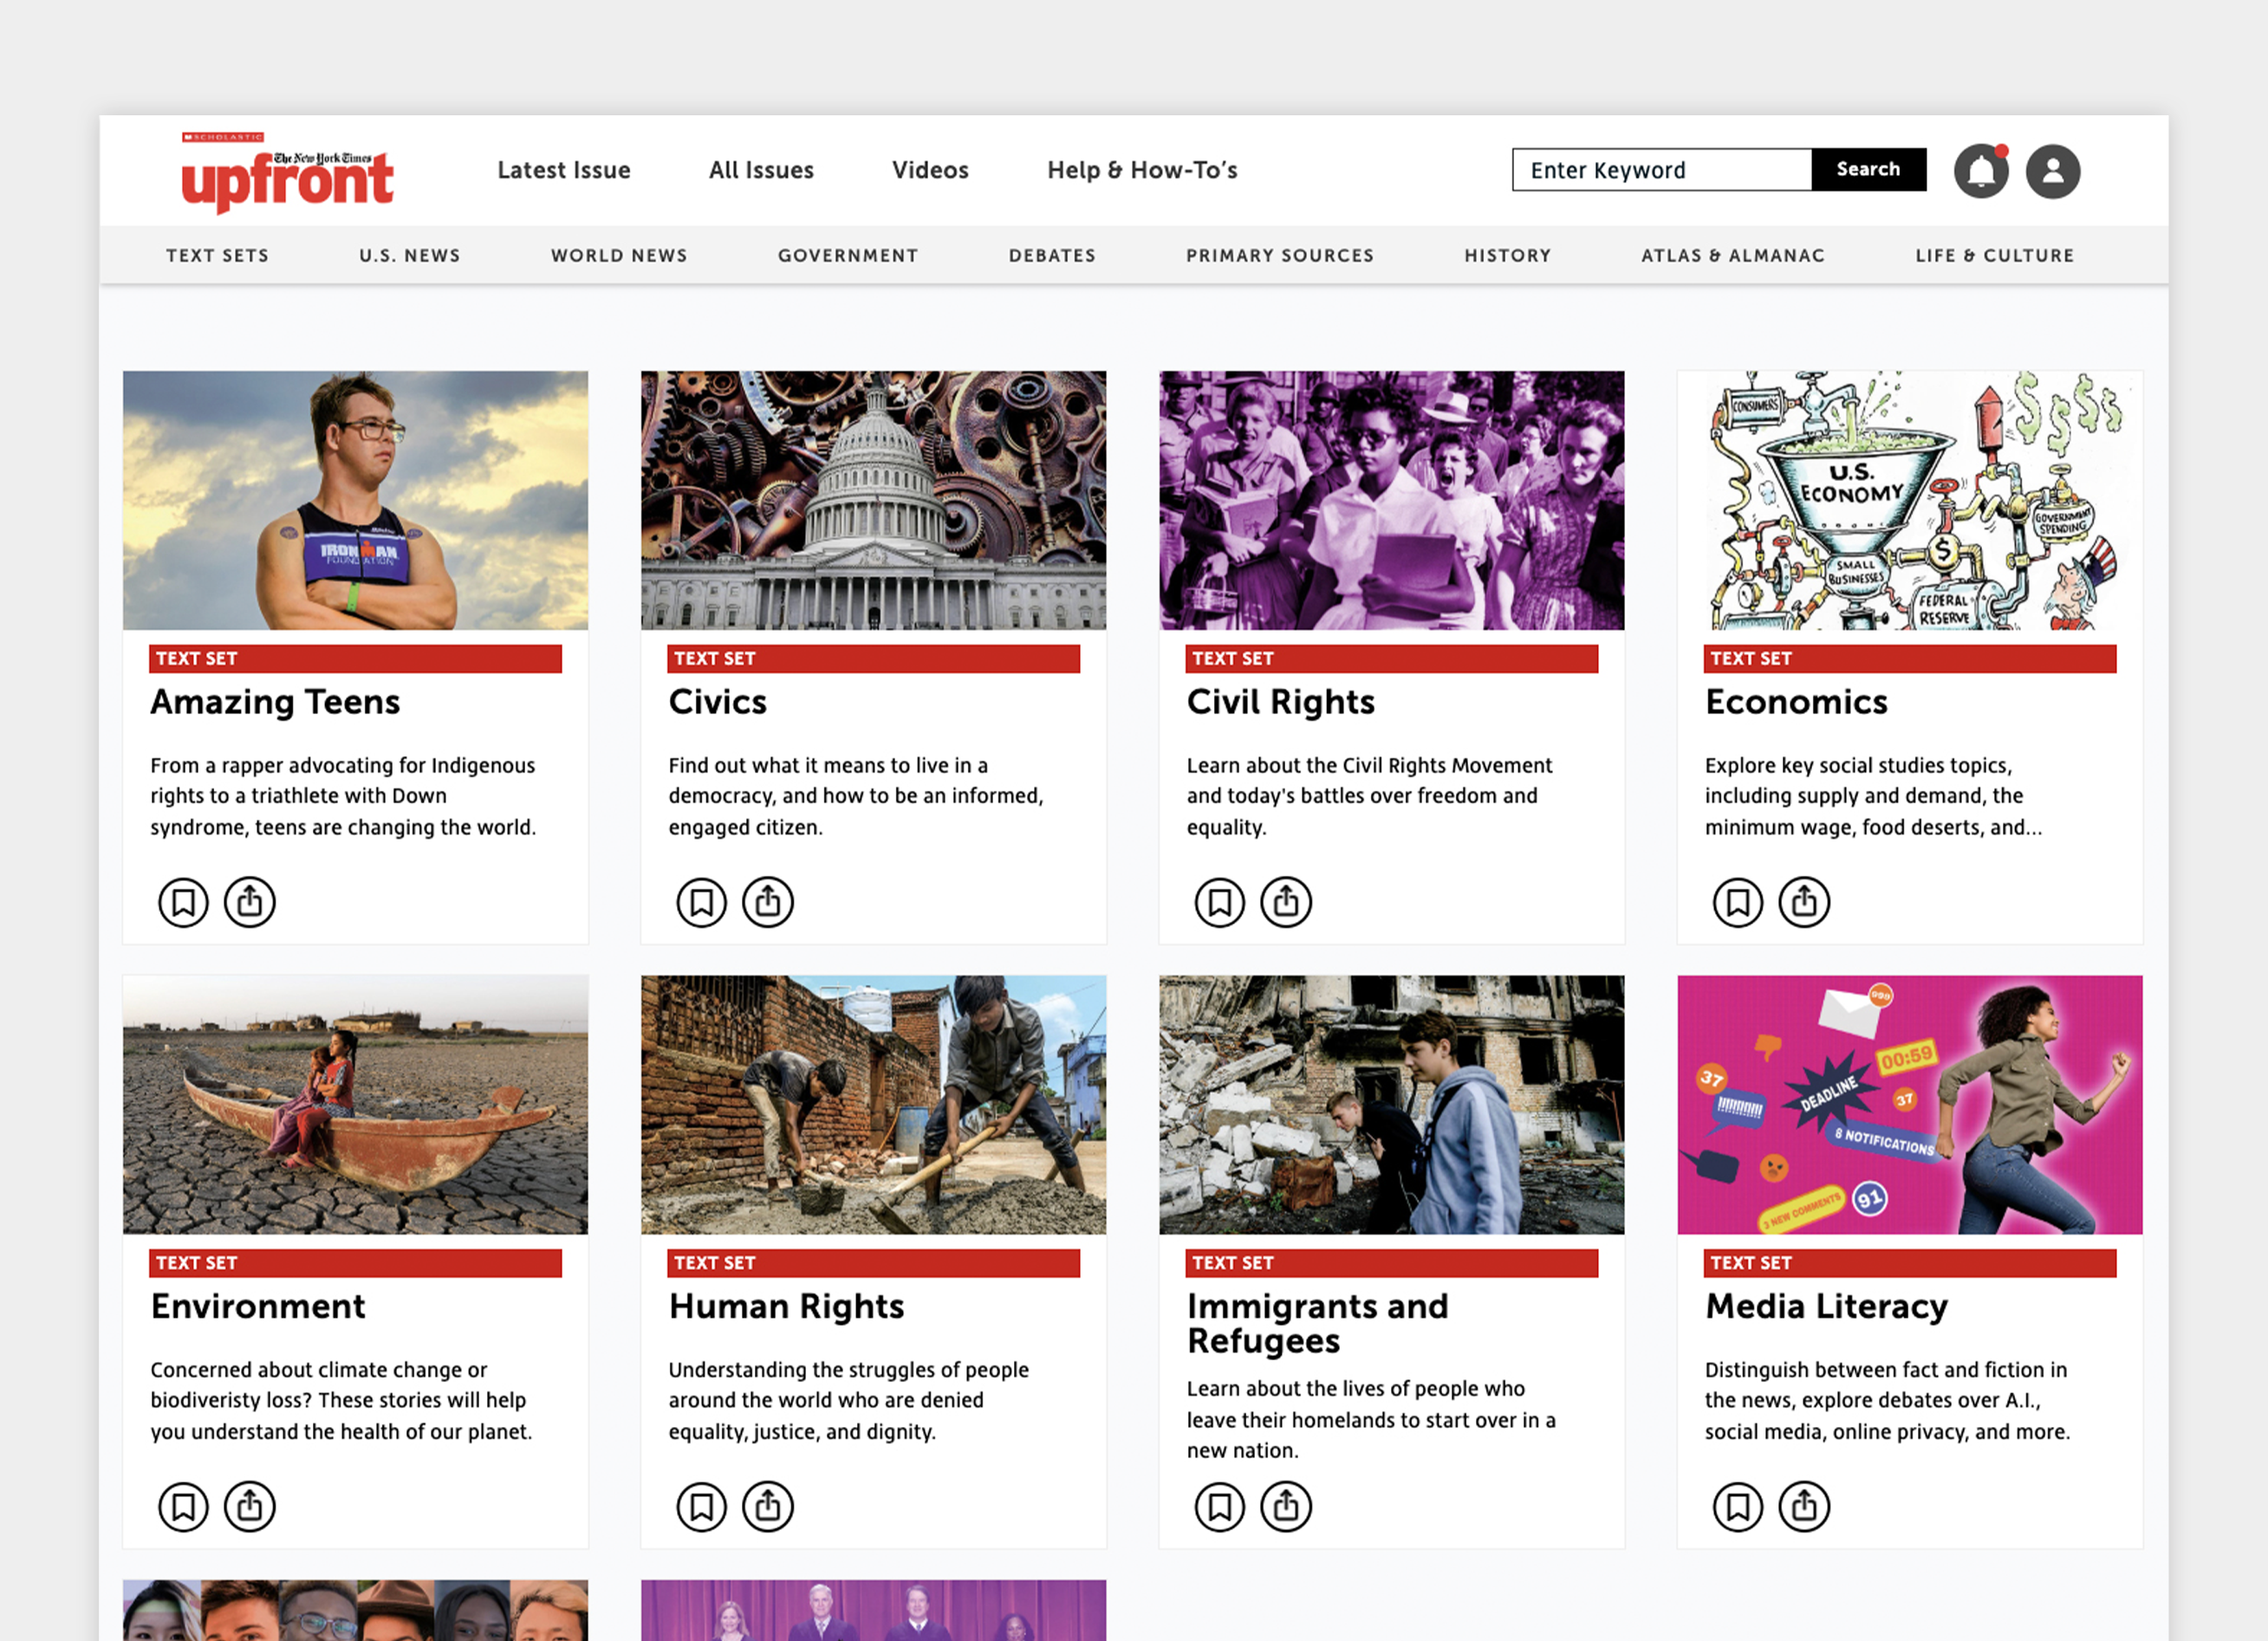
Task: Share the Civil Rights text set
Action: coord(1285,902)
